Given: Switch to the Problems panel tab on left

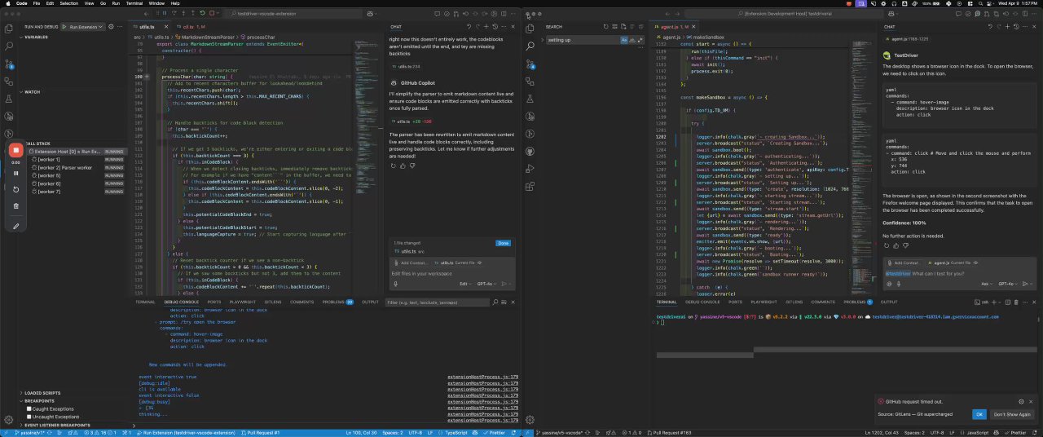Looking at the screenshot, I should (x=335, y=302).
